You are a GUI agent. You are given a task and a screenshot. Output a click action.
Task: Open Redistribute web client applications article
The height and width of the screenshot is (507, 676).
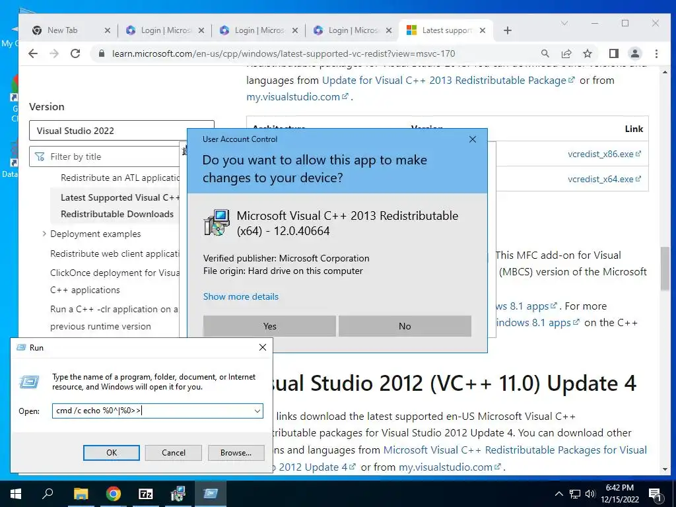(x=114, y=253)
